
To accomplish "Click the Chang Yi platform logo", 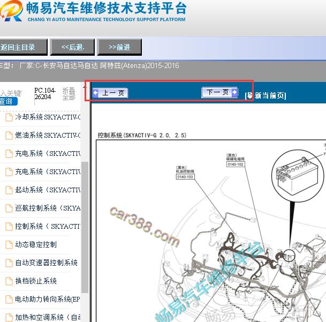I will tap(11, 11).
